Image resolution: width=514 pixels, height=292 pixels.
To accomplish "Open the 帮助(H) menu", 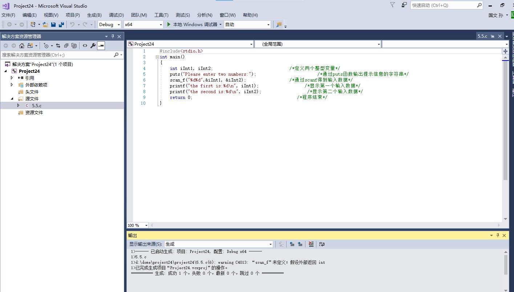I will 250,15.
